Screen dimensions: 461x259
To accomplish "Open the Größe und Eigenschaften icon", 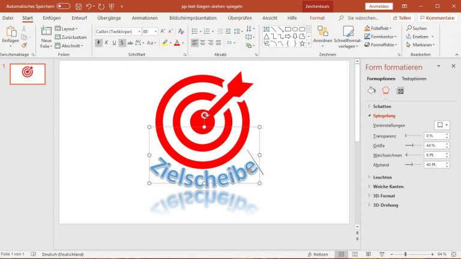I will pos(400,91).
